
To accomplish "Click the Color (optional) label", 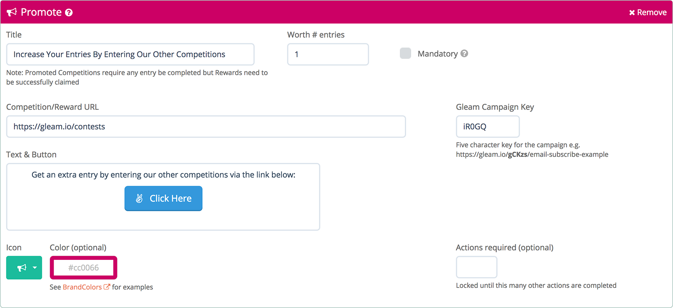I will click(78, 248).
